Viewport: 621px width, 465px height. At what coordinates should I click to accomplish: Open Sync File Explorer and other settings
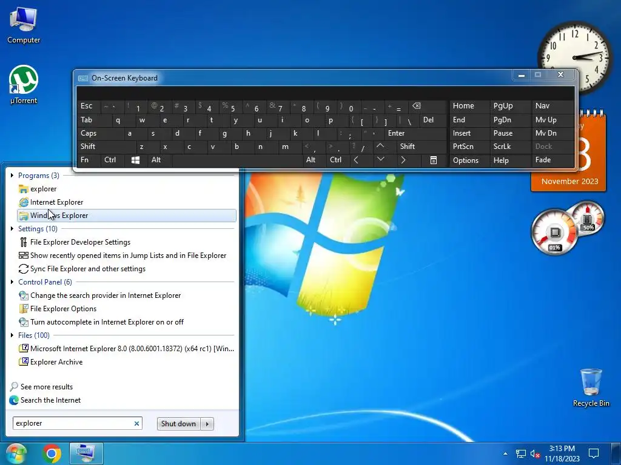coord(127,269)
